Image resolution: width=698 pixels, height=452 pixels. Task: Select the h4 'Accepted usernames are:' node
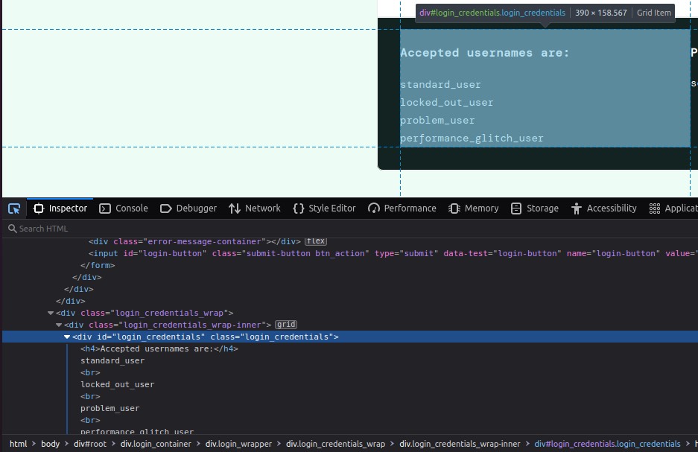(x=159, y=348)
